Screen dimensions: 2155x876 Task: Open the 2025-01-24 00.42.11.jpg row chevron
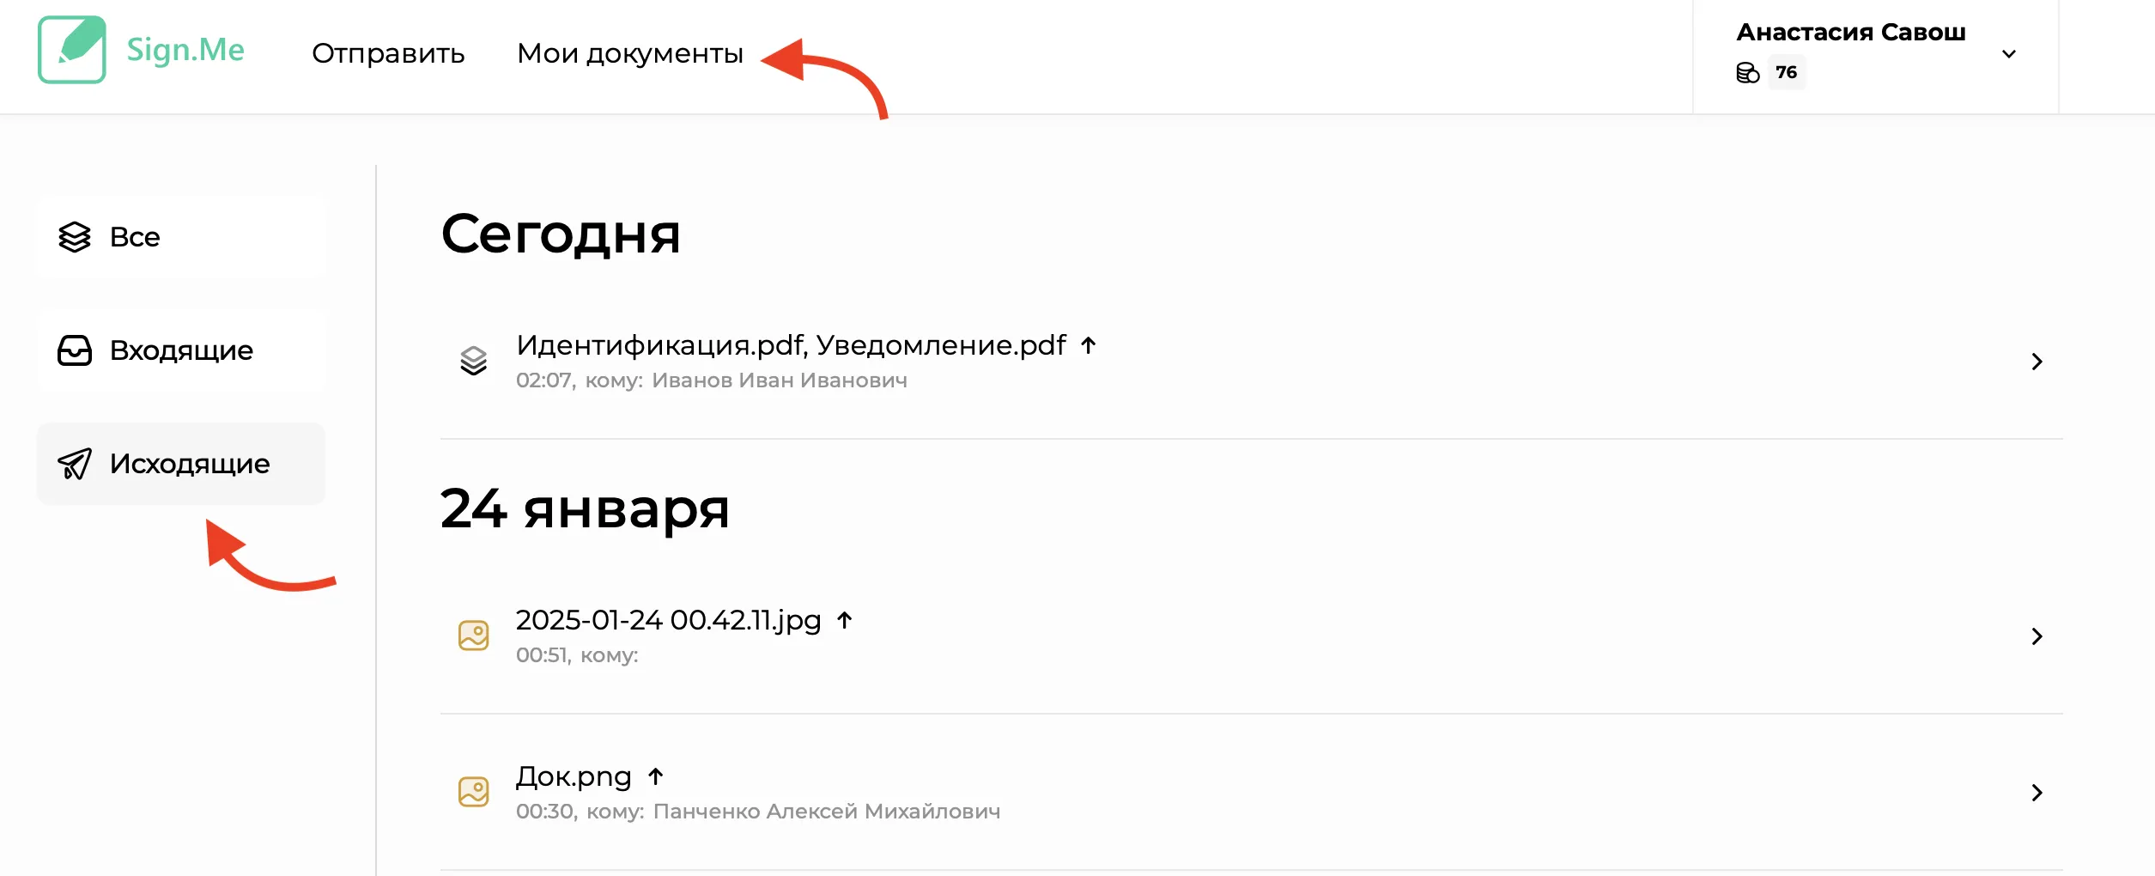point(2037,636)
